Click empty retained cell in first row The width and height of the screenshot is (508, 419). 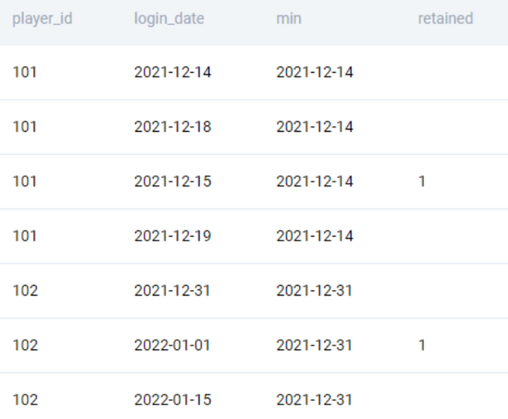pyautogui.click(x=460, y=72)
